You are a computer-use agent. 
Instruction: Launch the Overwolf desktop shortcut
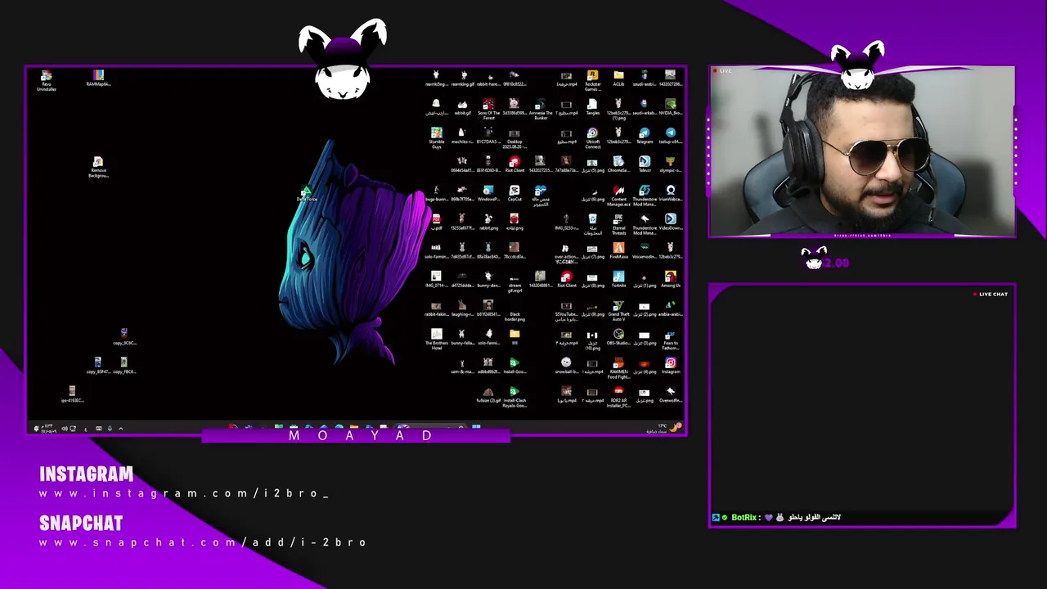click(x=671, y=394)
